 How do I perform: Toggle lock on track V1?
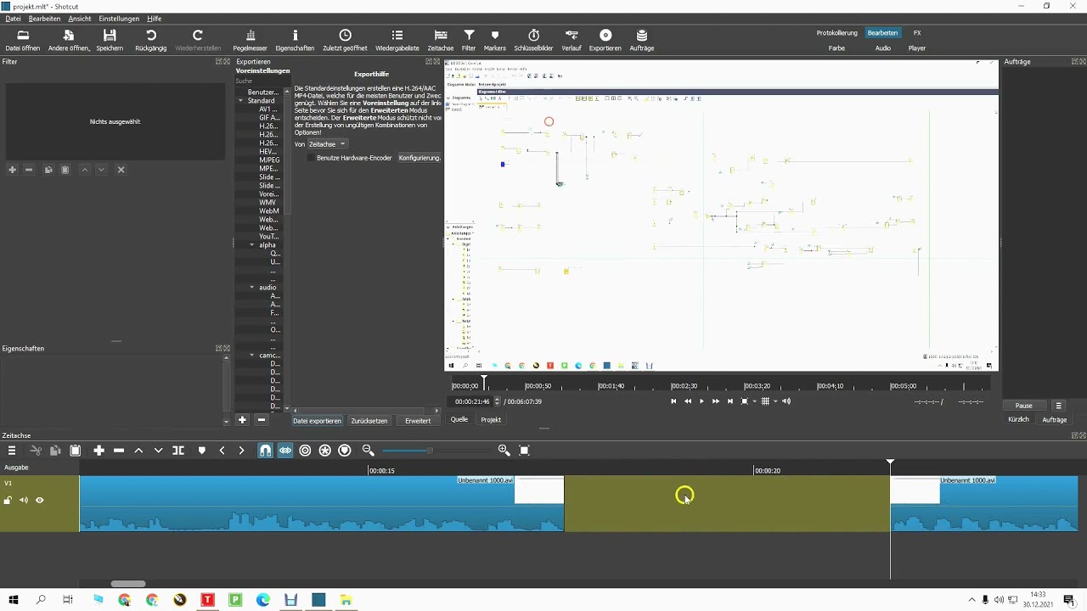point(8,501)
